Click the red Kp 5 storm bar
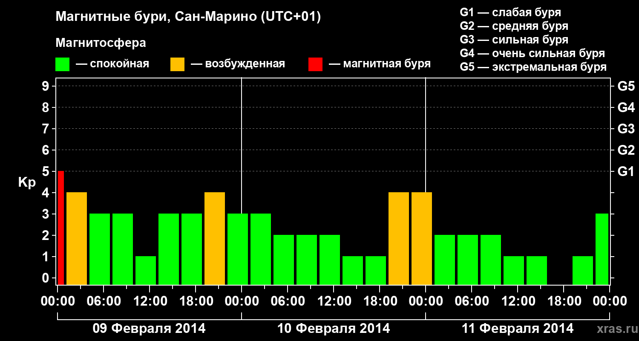Viewport: 639px width, 341px height. click(x=60, y=228)
